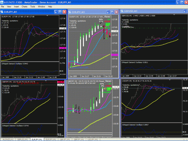Viewport: 188px width, 141px height.
Task: Click the chart icon of the active EURJPY,M1 window
Action: coord(2,12)
